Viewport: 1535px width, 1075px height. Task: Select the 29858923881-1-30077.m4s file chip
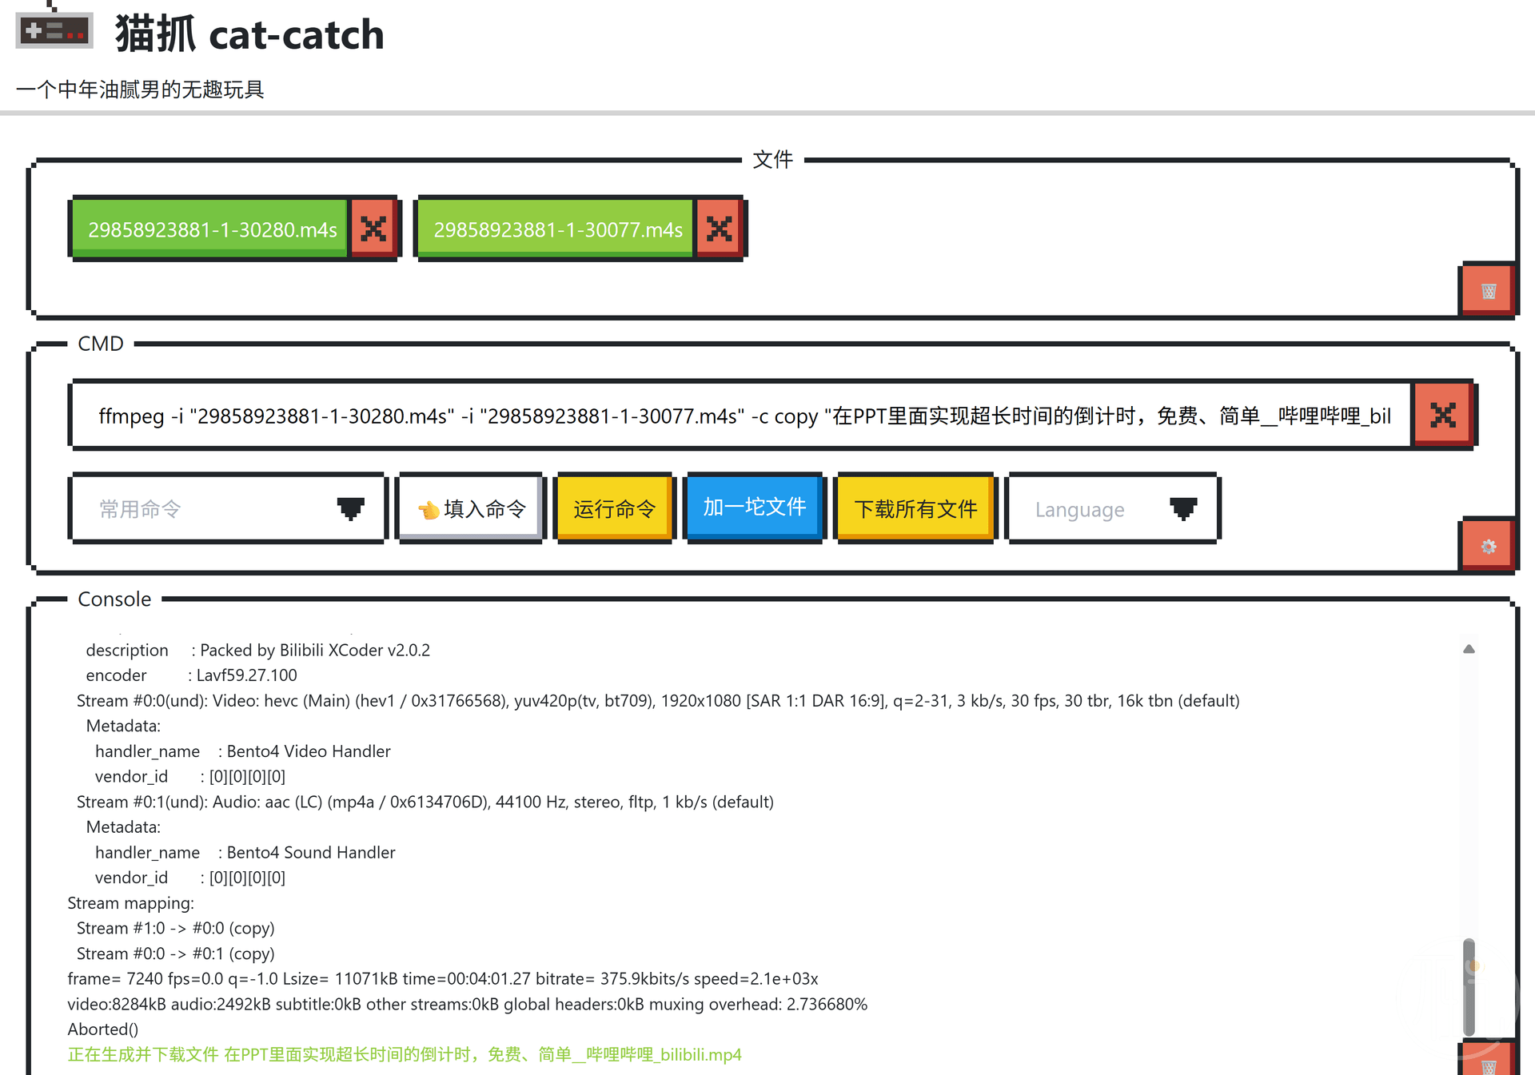coord(557,229)
